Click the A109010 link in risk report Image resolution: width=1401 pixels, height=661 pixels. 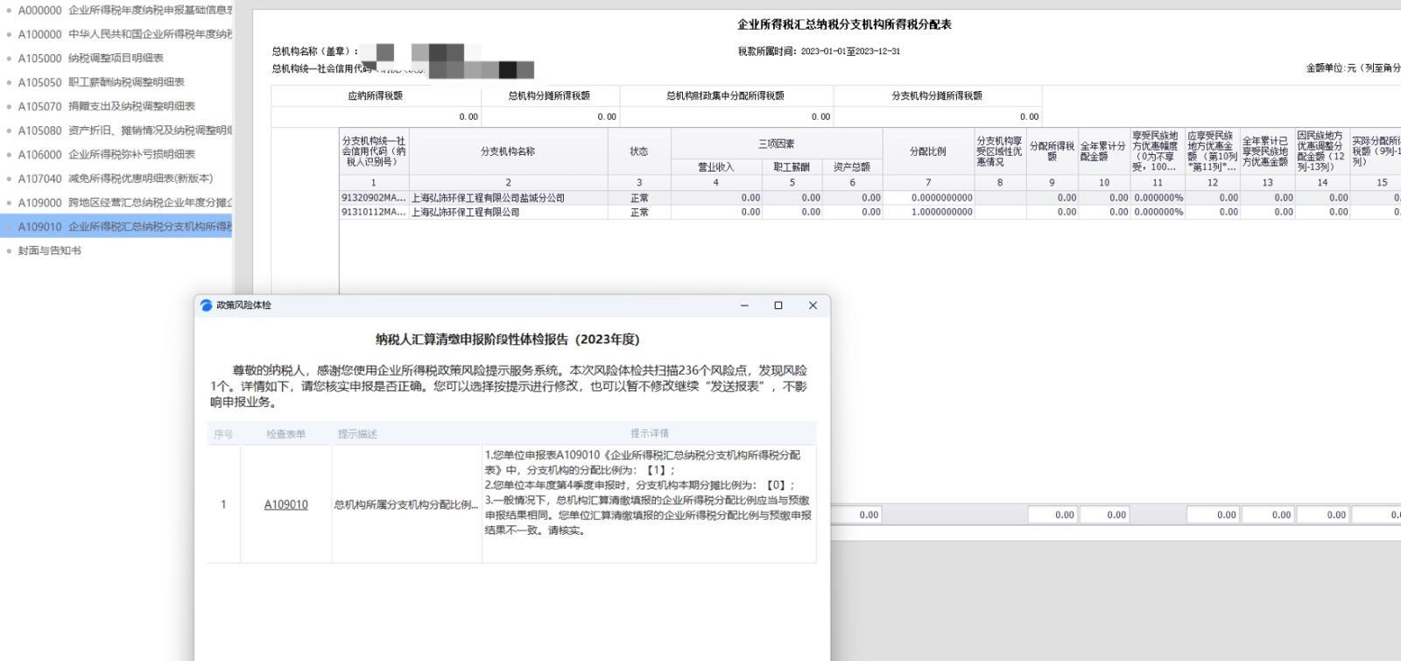pyautogui.click(x=286, y=504)
